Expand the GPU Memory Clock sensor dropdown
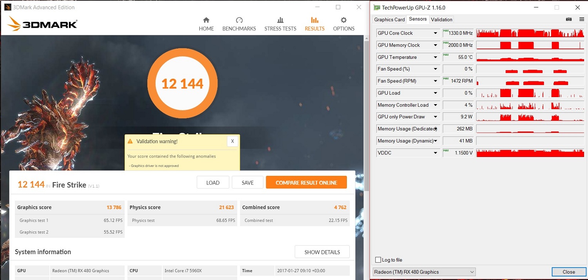This screenshot has width=588, height=280. click(436, 45)
